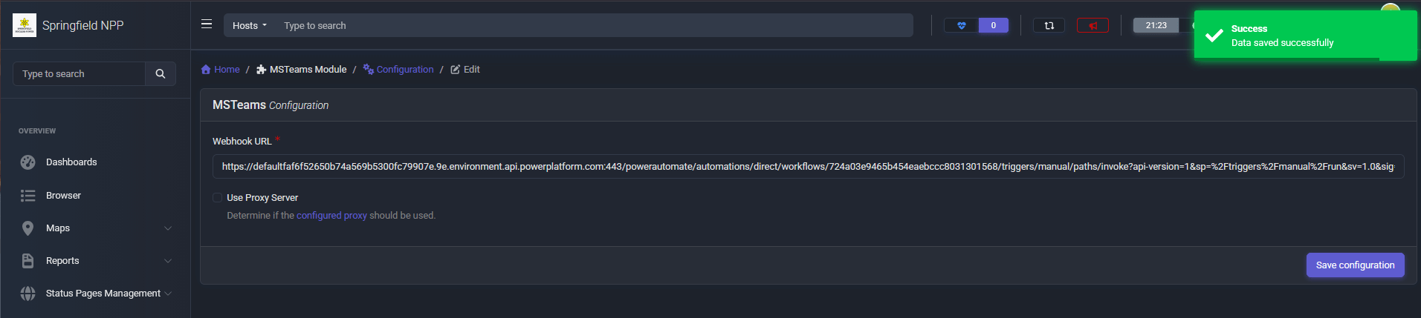Open the Browser menu item
The image size is (1421, 318).
click(63, 196)
